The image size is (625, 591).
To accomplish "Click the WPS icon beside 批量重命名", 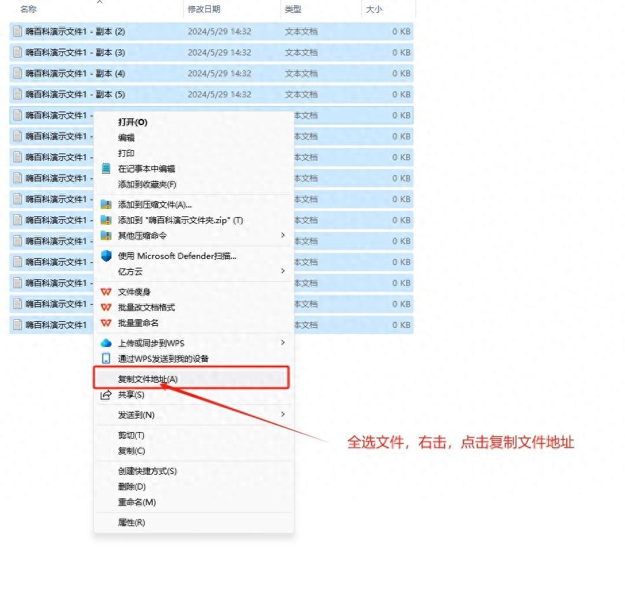I will tap(106, 323).
